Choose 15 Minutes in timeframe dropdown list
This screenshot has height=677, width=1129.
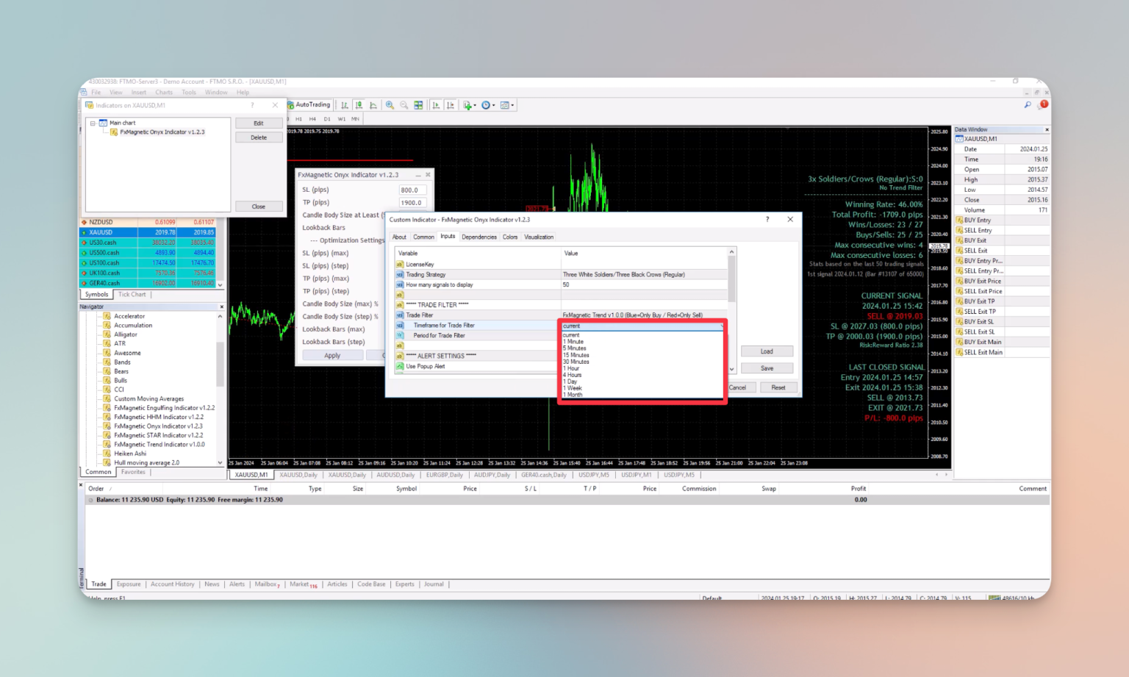pos(576,355)
